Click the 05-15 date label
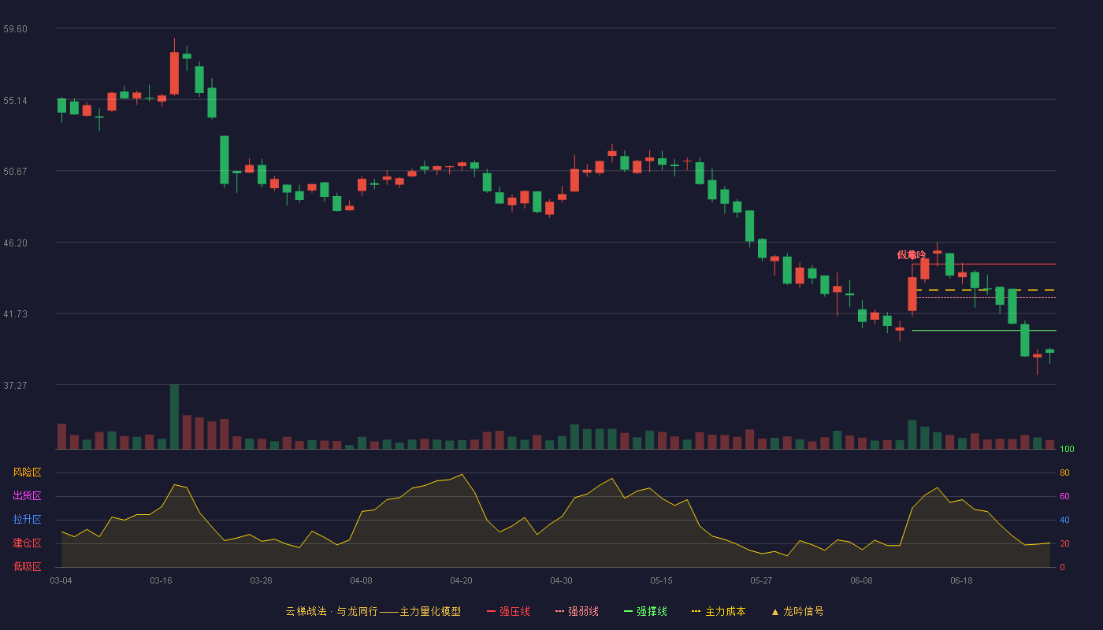 point(661,580)
